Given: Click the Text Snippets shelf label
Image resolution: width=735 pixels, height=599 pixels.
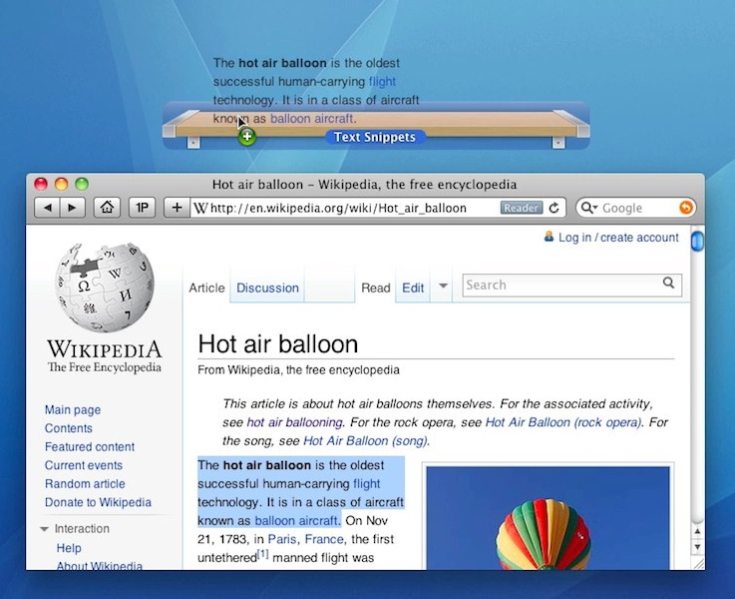Looking at the screenshot, I should tap(375, 138).
